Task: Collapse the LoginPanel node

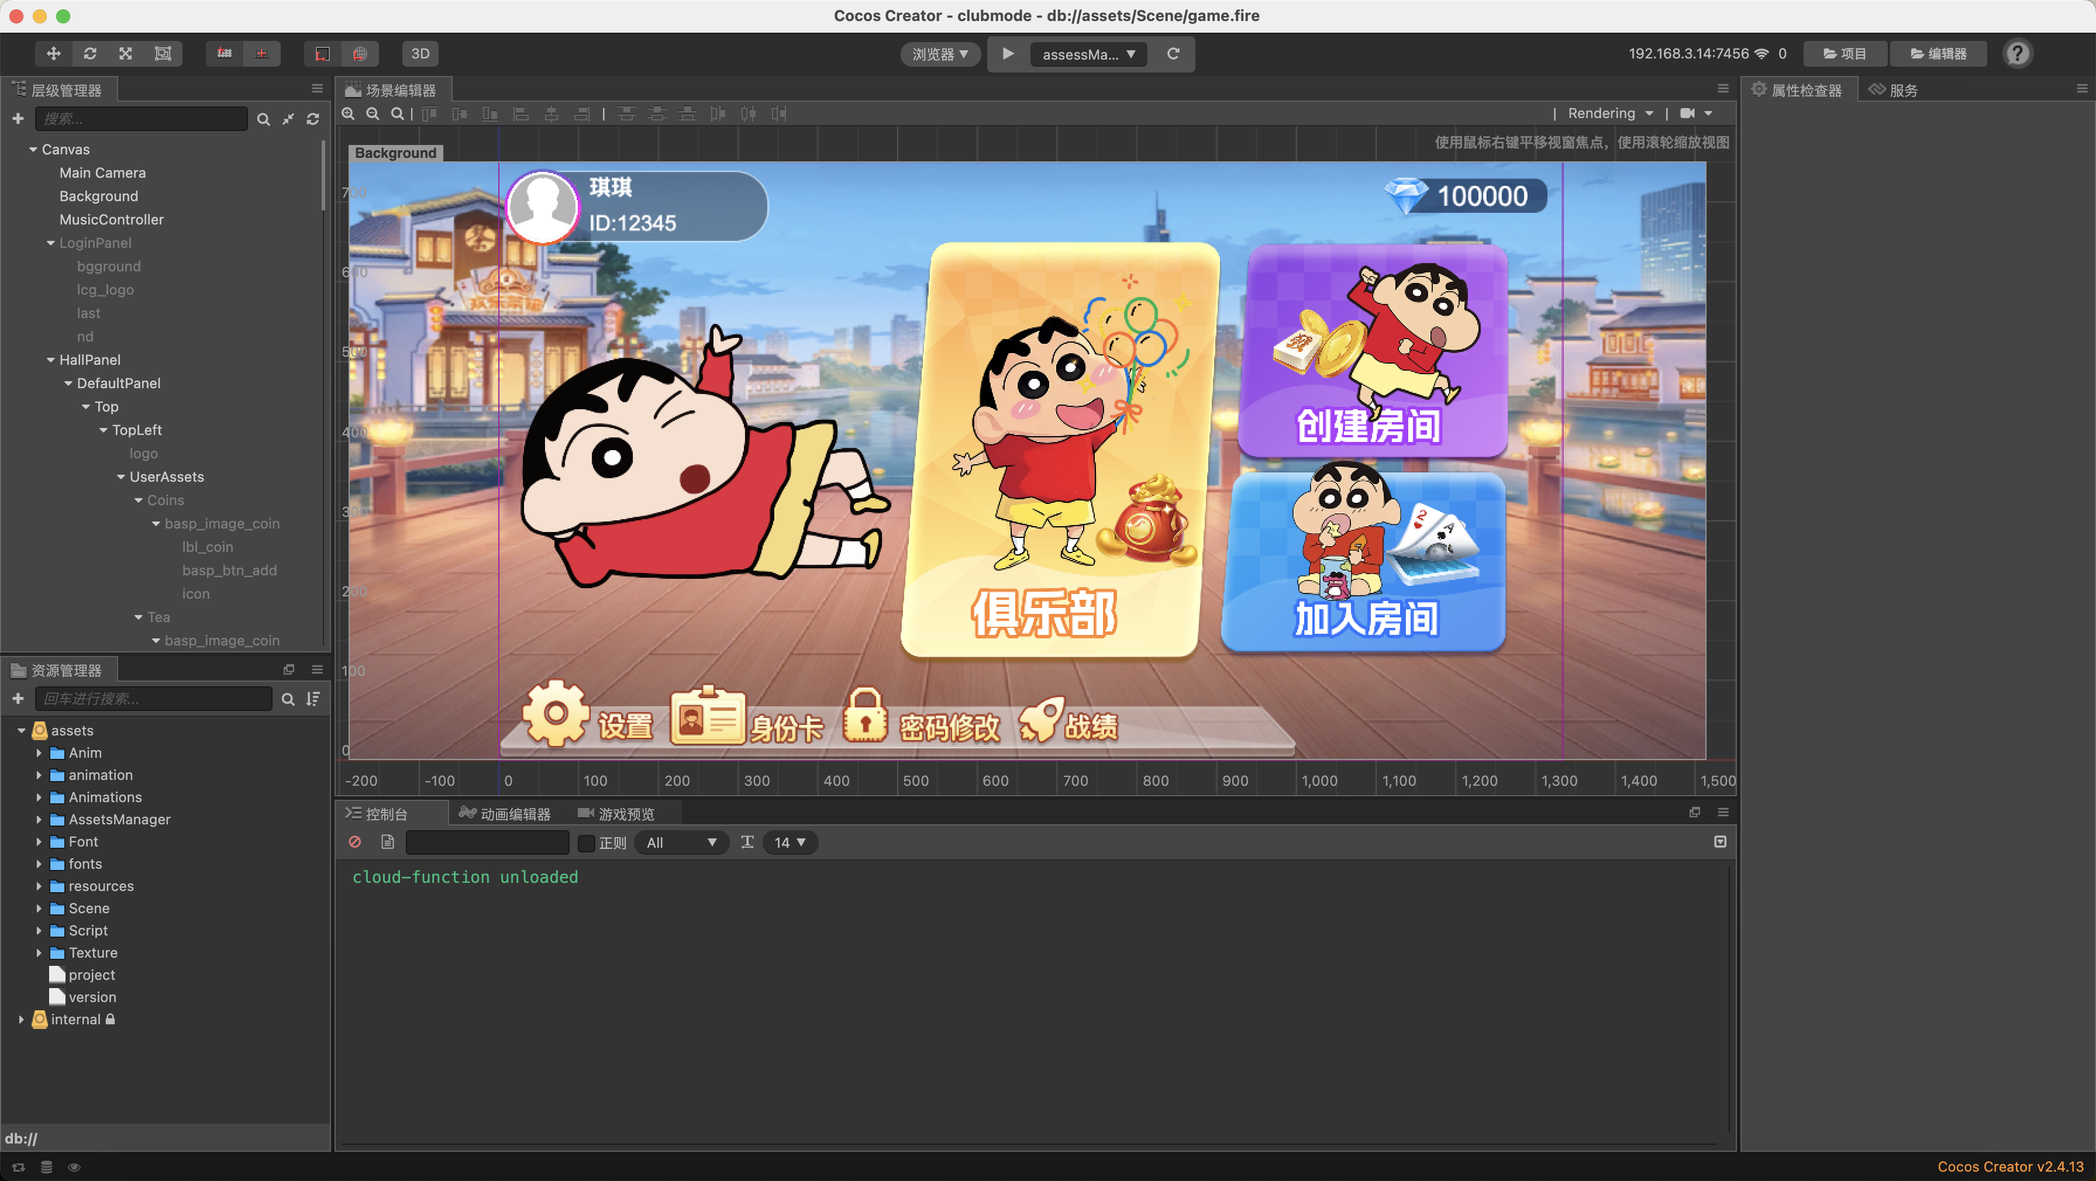Action: [x=51, y=243]
